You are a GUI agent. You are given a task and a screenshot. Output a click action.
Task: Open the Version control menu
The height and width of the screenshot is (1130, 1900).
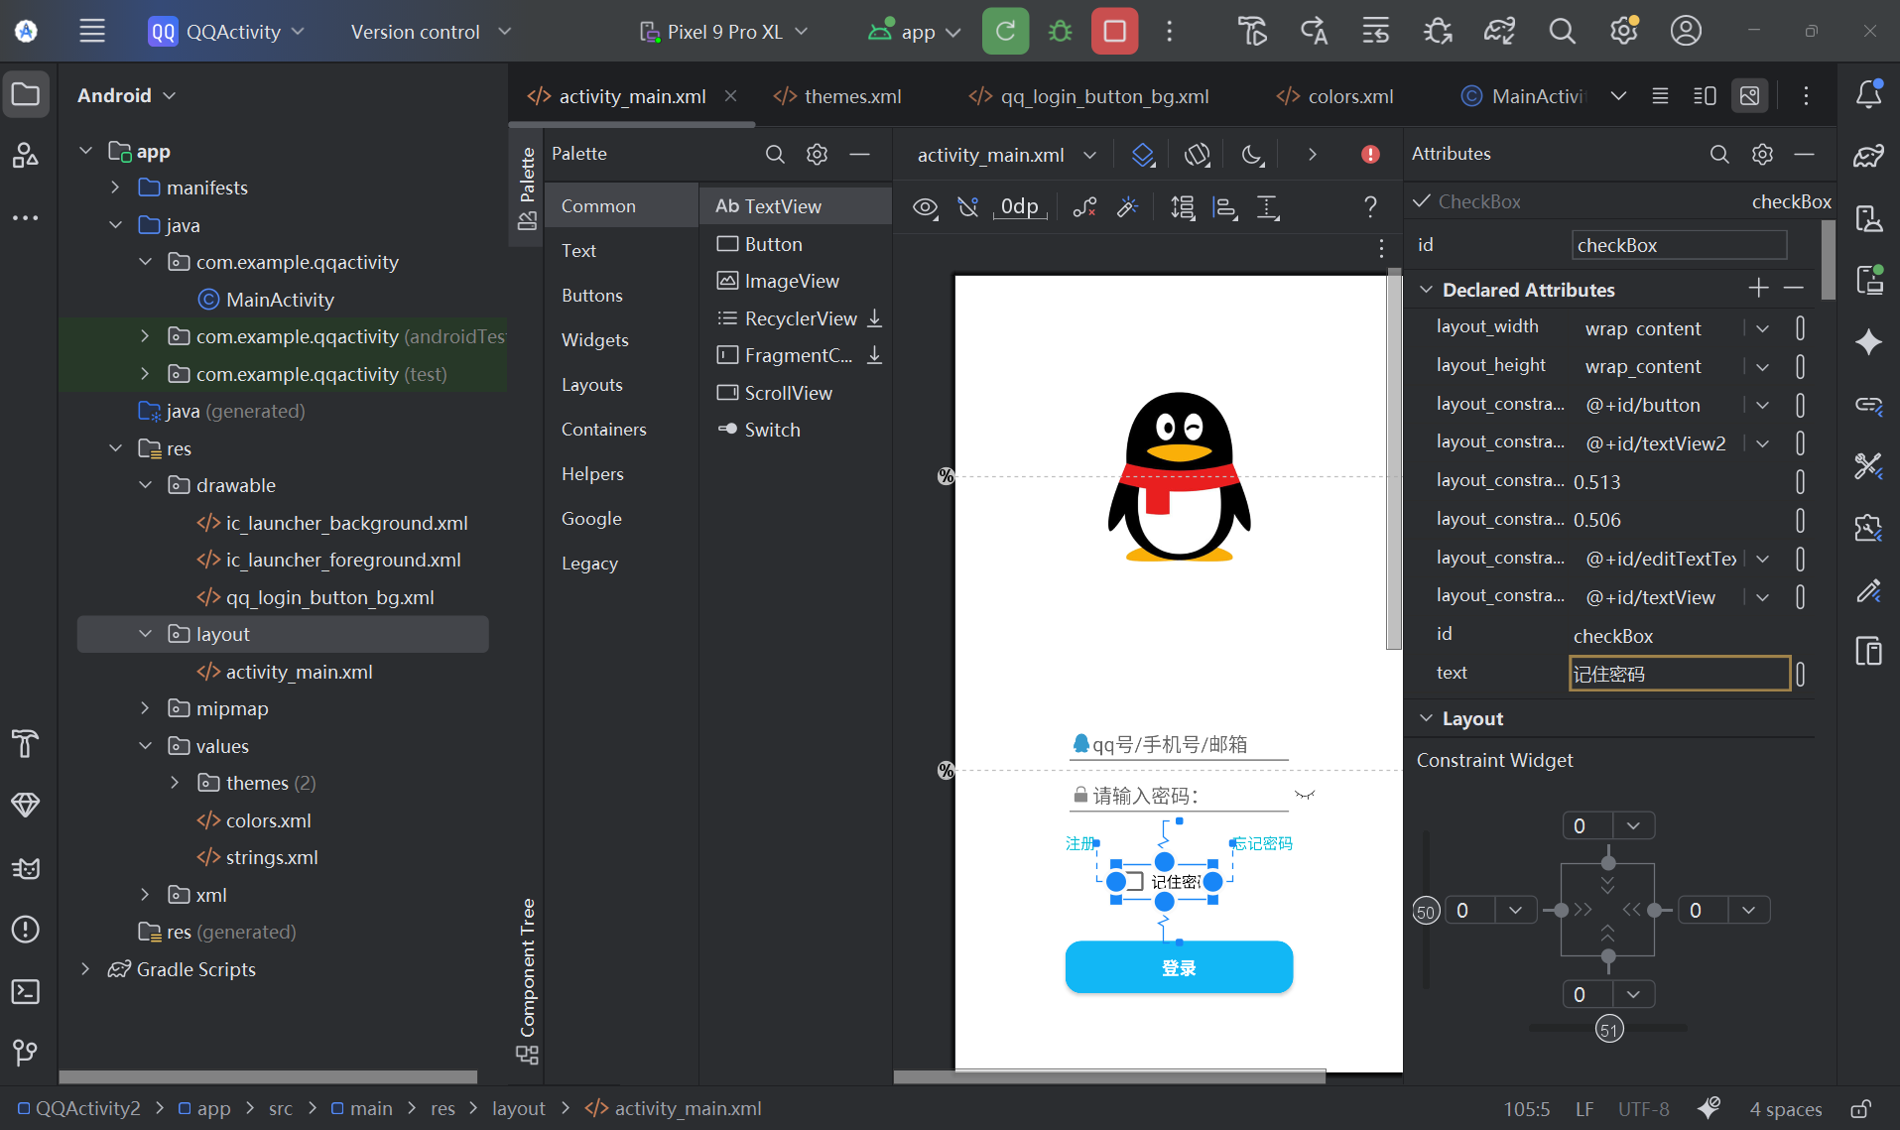[431, 31]
